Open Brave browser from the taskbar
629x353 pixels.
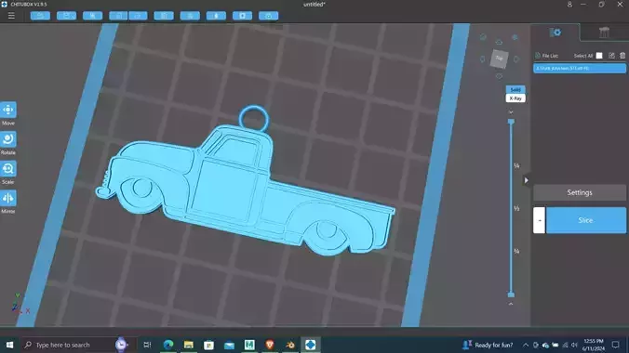(270, 345)
